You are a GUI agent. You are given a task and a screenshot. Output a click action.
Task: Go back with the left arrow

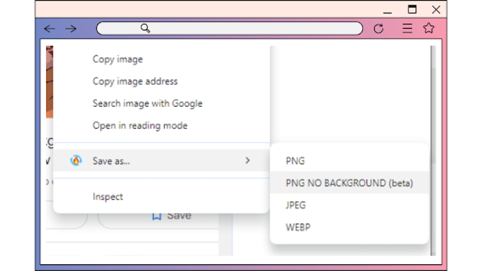tap(50, 28)
